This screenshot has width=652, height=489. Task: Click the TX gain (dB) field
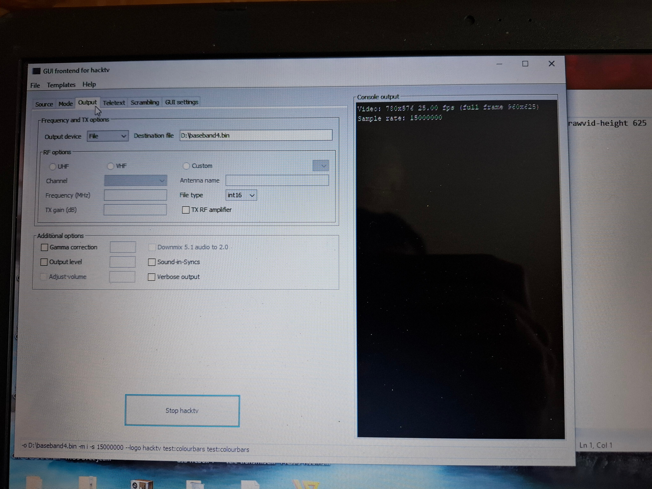tap(135, 210)
